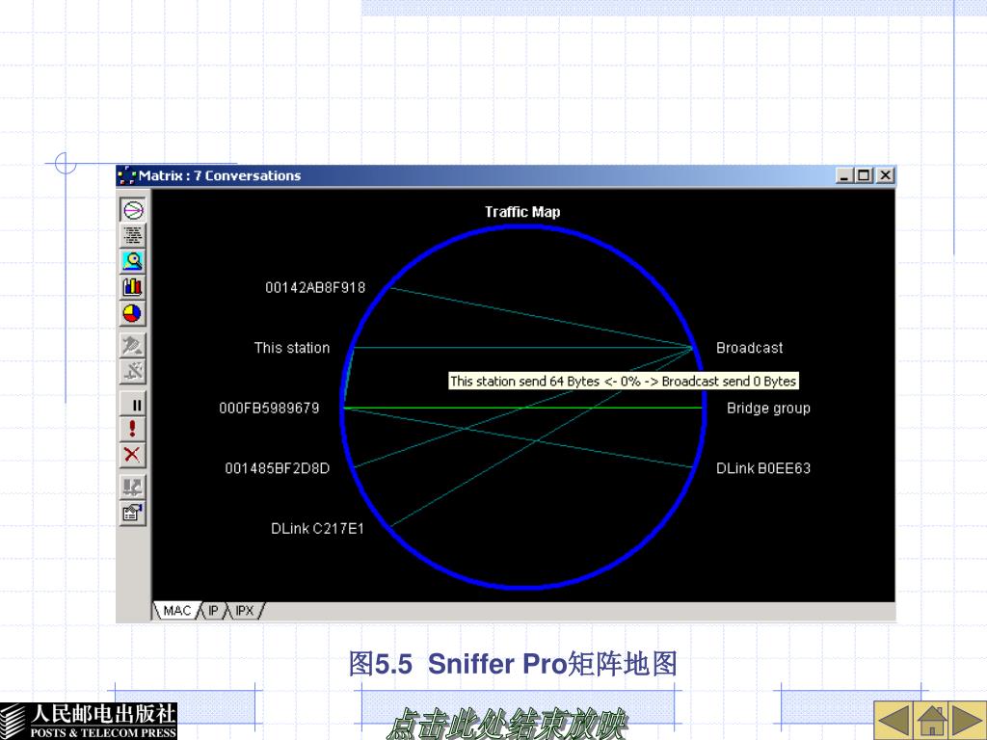Show the Bar chart view
The width and height of the screenshot is (987, 740).
click(133, 287)
